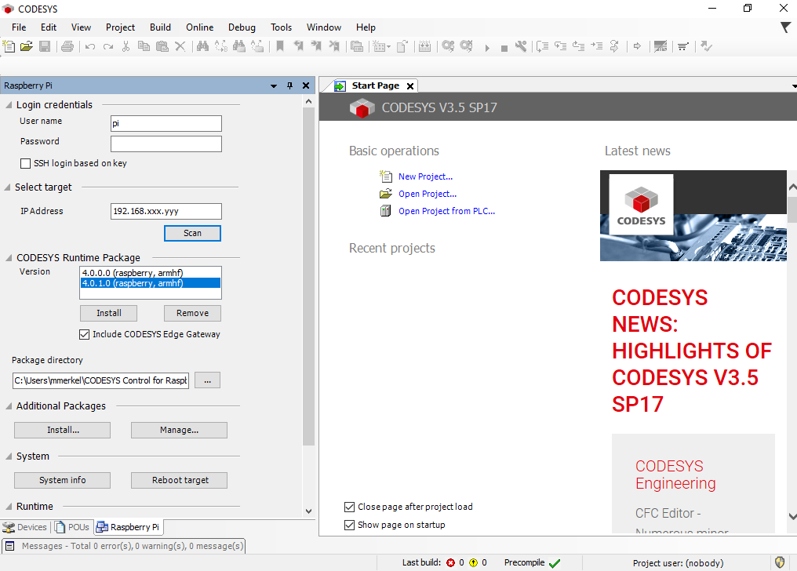Click the Scan button
Screen dimensions: 797x571
click(x=192, y=233)
